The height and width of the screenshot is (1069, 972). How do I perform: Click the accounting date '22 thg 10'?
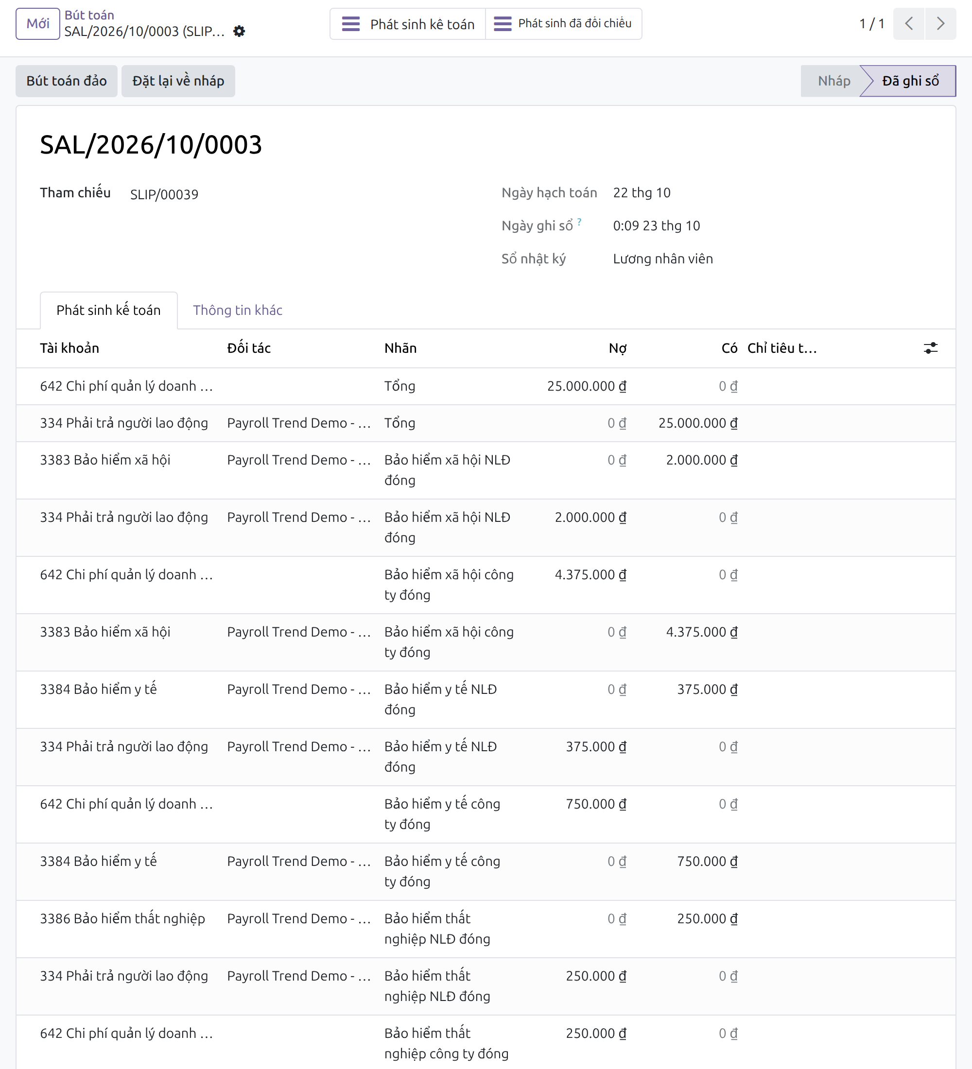642,192
